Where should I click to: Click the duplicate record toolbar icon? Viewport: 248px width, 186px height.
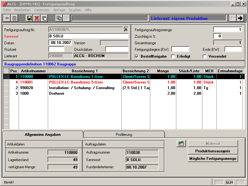(44, 18)
